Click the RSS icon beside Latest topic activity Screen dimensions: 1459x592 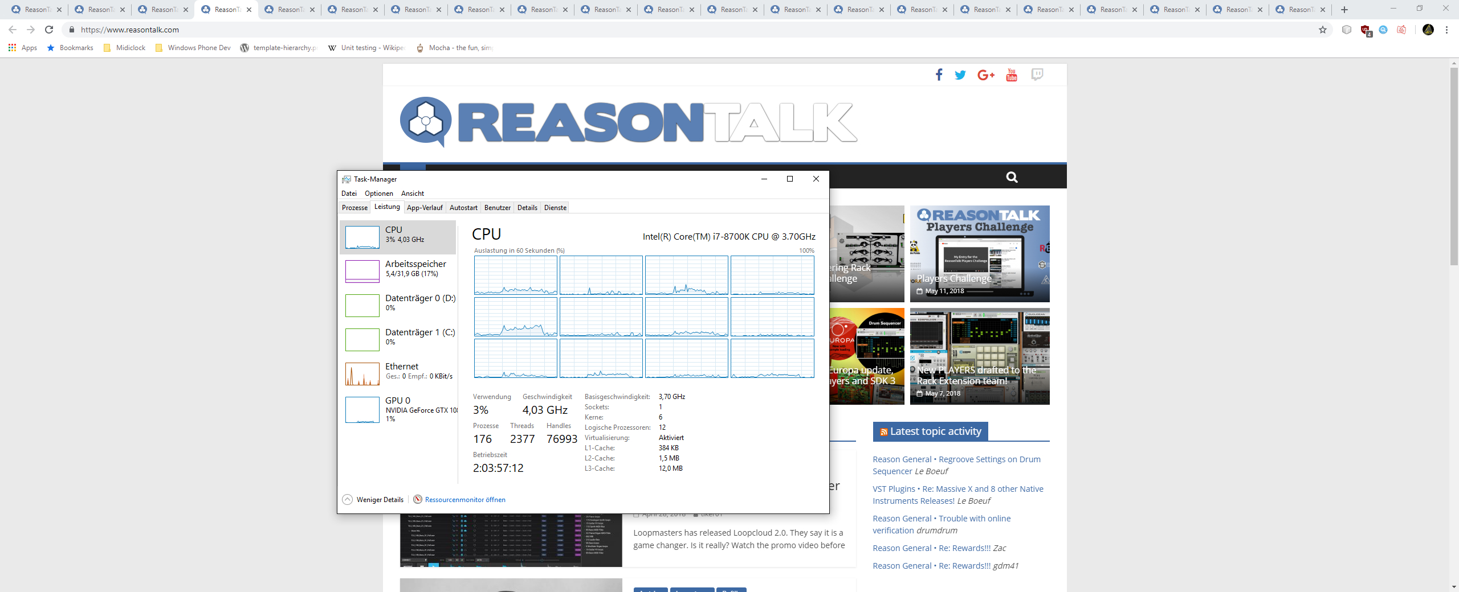coord(883,432)
